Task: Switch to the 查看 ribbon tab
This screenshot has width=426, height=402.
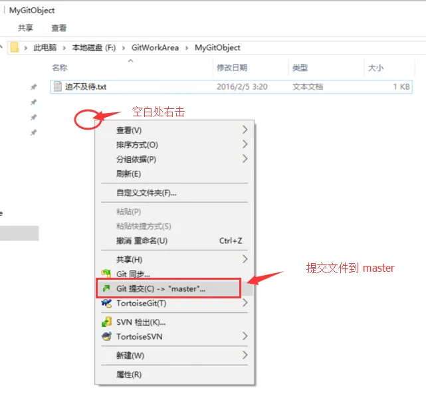Action: (x=59, y=28)
